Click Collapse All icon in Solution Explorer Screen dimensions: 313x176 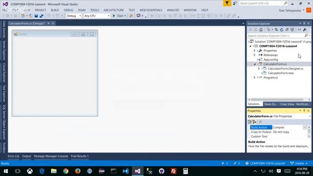(287, 30)
